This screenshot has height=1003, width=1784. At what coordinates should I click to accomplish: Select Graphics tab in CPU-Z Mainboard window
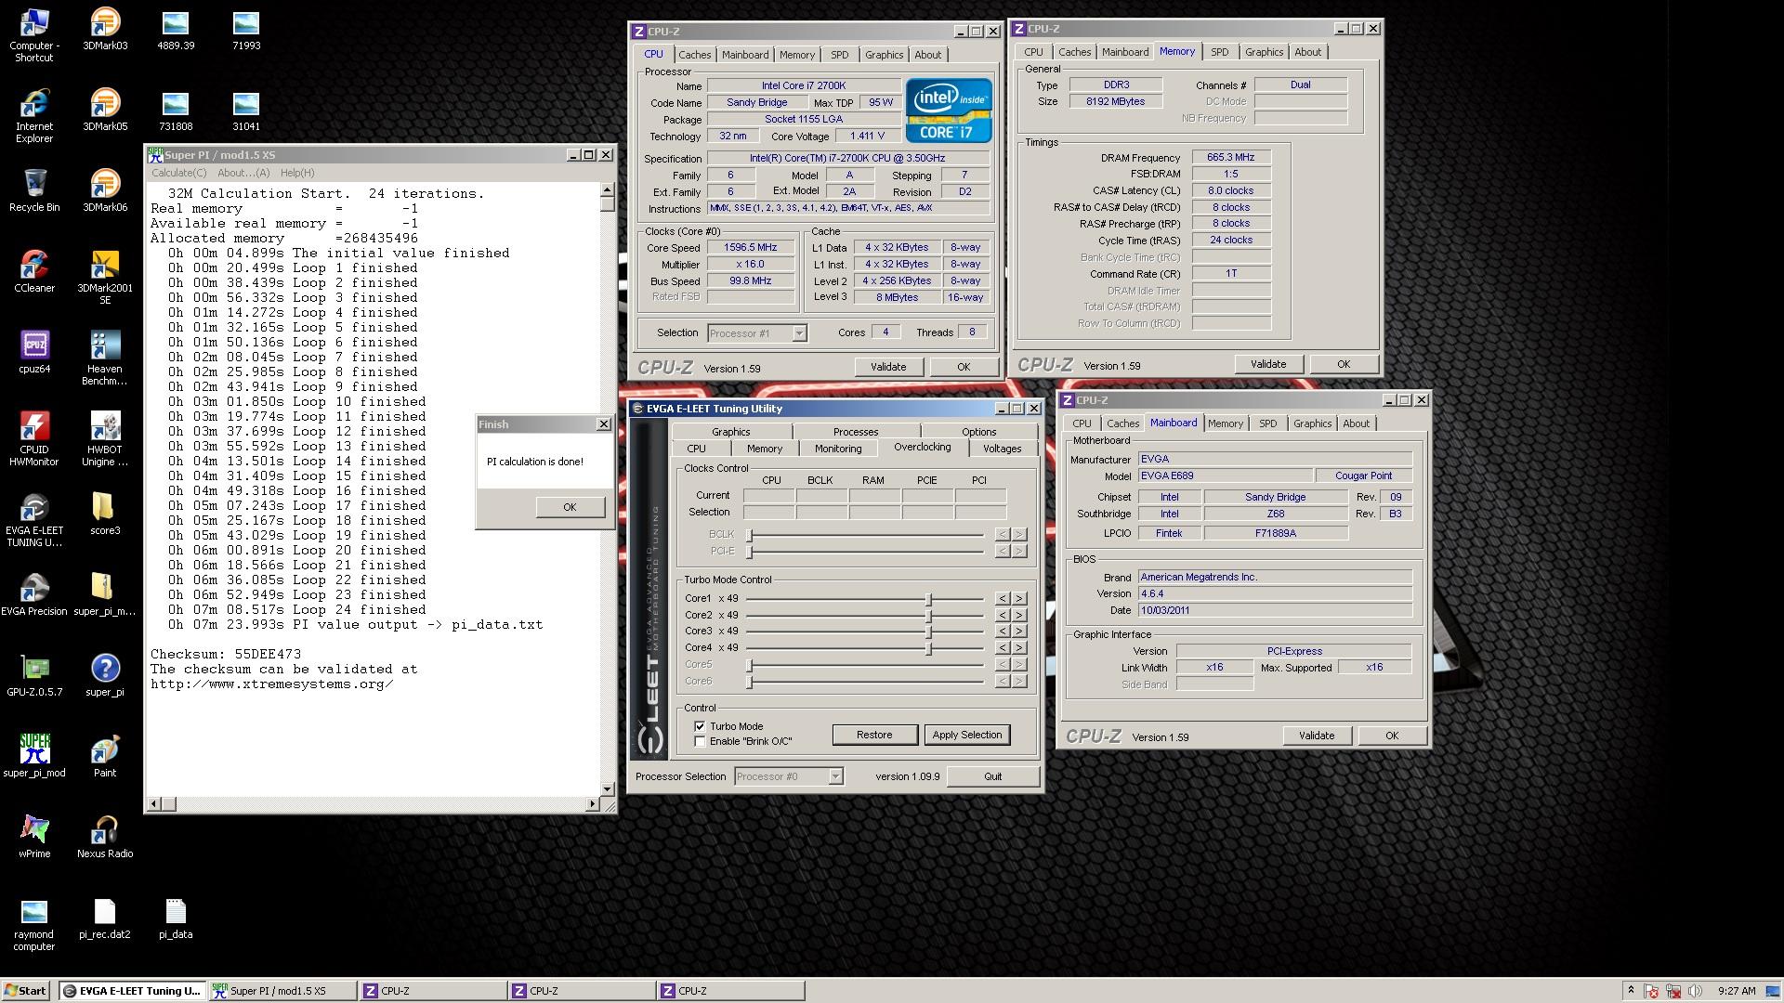pyautogui.click(x=1312, y=423)
